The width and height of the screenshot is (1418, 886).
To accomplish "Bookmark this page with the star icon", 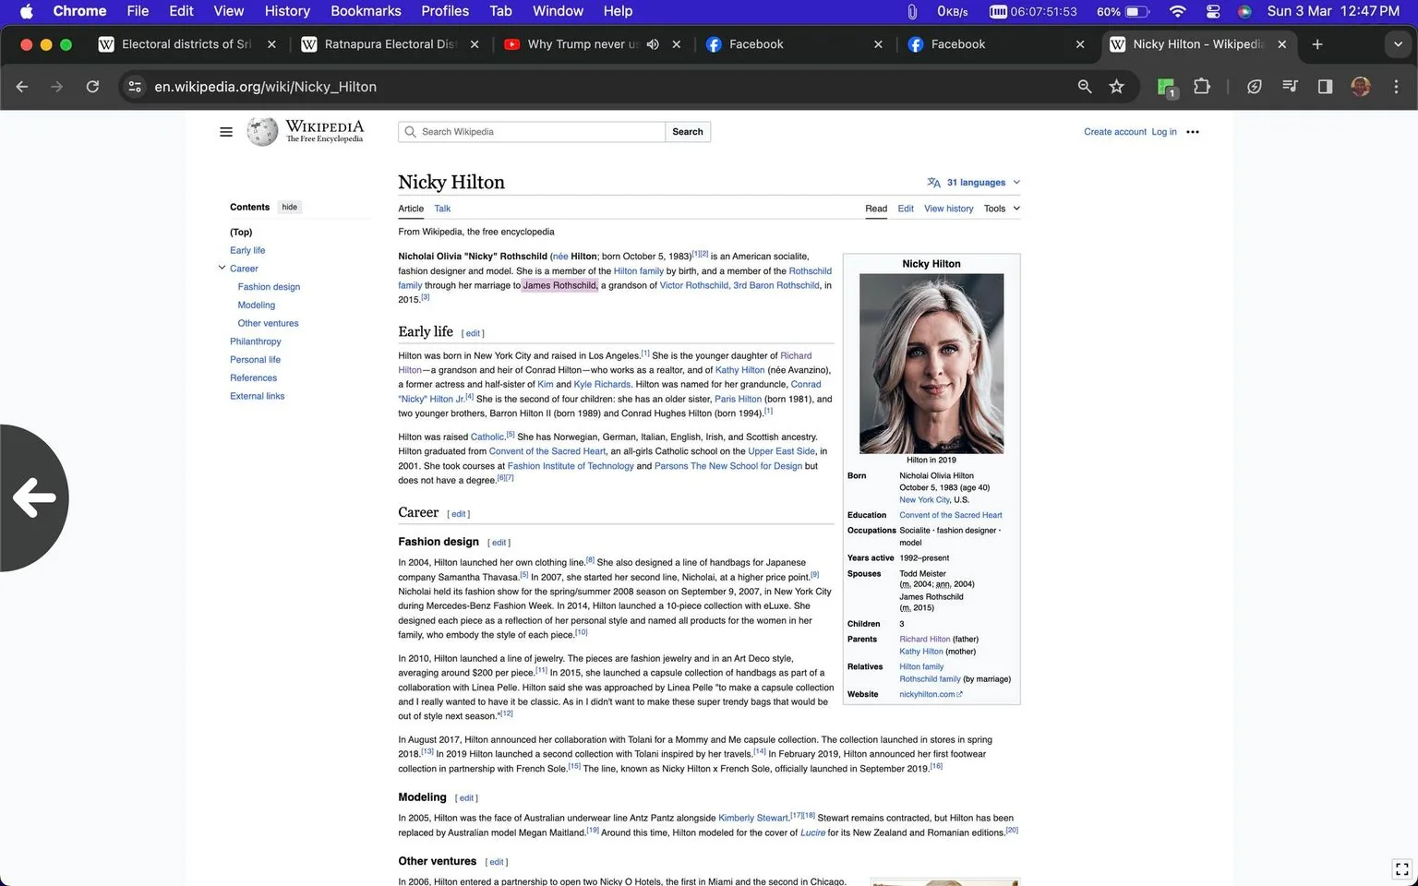I will (x=1117, y=87).
